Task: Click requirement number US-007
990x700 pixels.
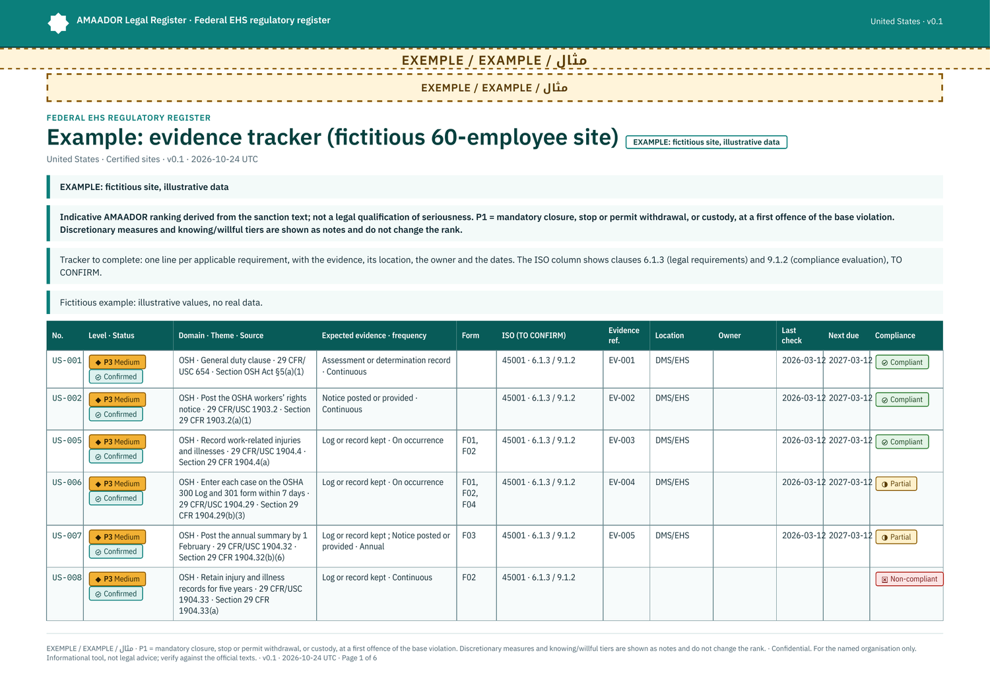Action: (x=67, y=536)
